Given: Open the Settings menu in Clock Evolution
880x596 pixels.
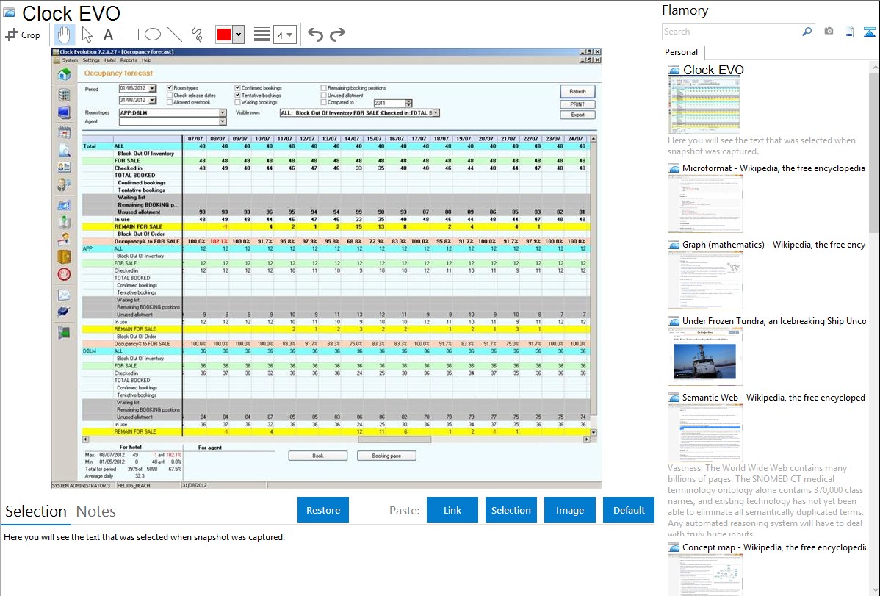Looking at the screenshot, I should point(91,60).
